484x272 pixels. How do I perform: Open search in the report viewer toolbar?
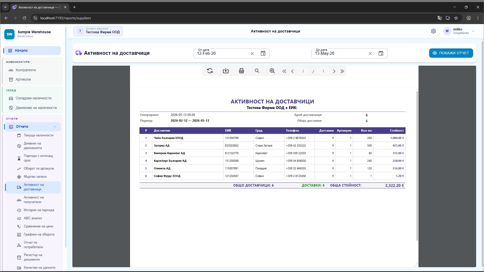(257, 71)
